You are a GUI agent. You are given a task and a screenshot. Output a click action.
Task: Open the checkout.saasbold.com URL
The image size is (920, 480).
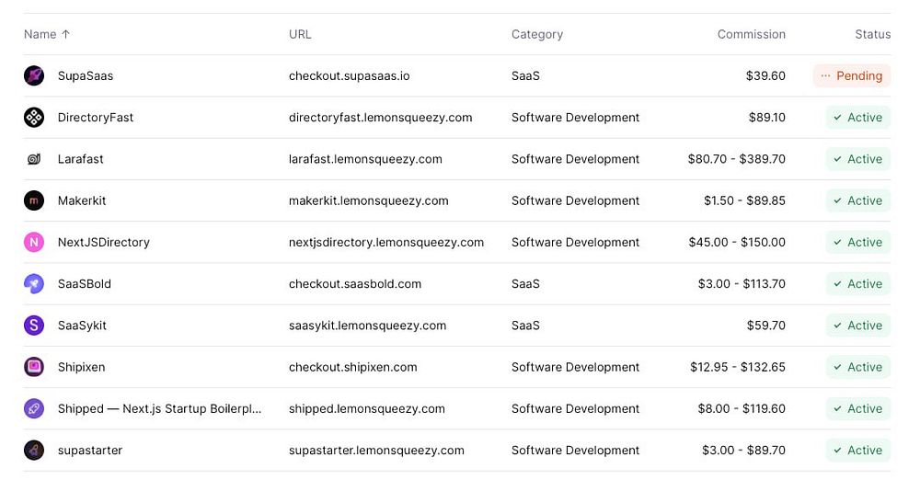click(x=354, y=284)
